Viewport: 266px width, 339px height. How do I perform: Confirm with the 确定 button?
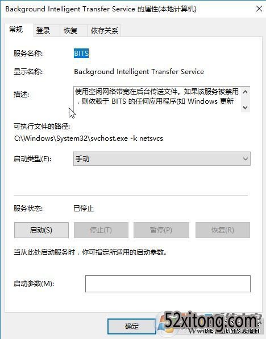click(132, 326)
